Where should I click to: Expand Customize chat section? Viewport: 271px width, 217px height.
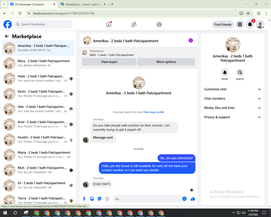[x=233, y=89]
